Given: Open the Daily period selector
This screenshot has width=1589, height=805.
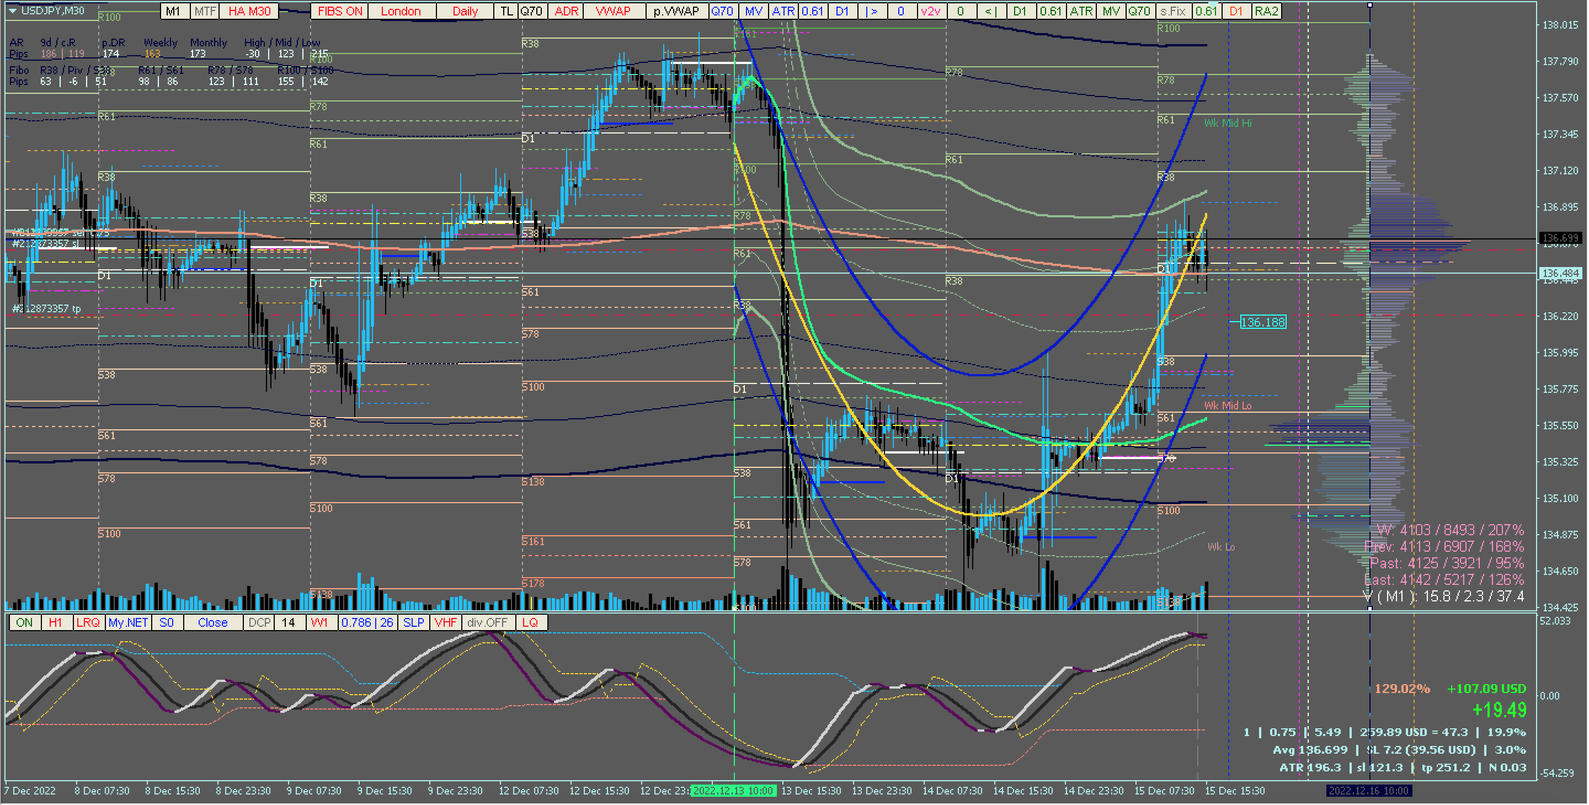Looking at the screenshot, I should tap(465, 11).
